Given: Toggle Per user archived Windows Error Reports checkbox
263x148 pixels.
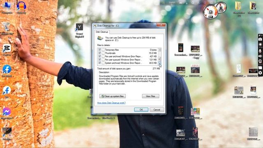Looking at the screenshot, I should click(x=99, y=56).
